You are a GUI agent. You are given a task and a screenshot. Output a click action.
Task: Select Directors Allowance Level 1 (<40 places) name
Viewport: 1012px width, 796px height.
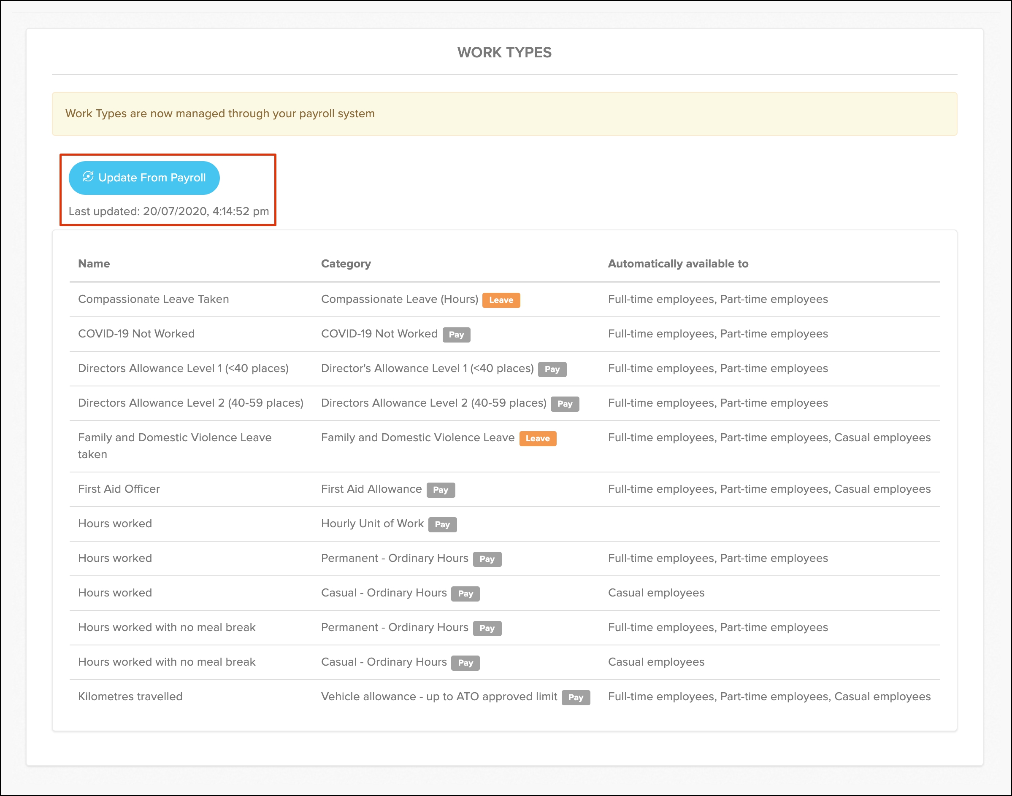(183, 368)
